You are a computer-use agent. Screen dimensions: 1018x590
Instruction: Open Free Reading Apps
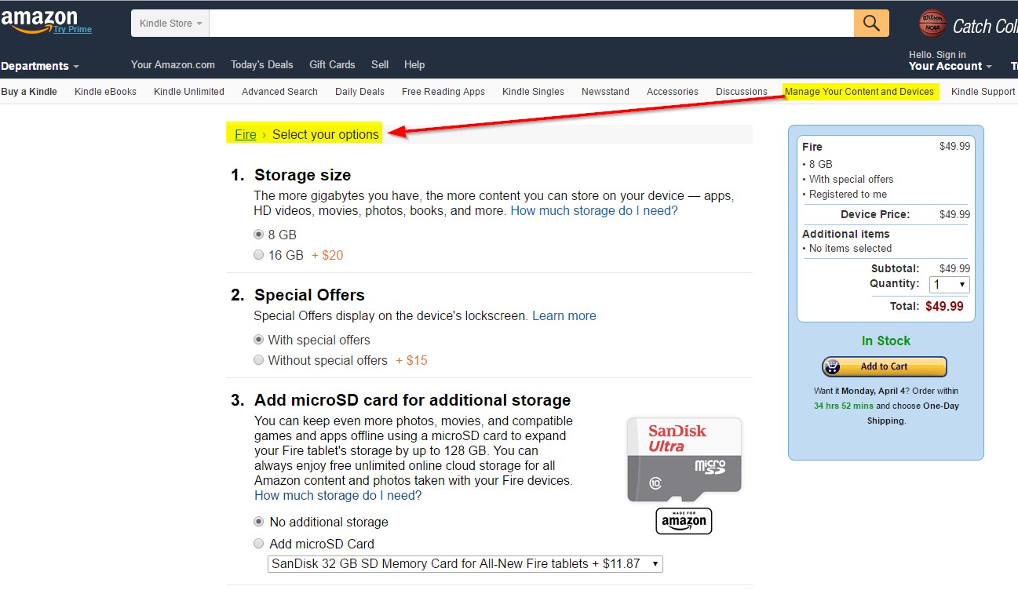click(443, 92)
